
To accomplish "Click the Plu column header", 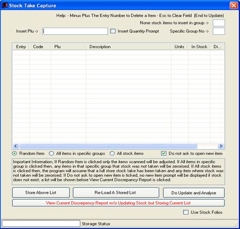I will [x=68, y=47].
